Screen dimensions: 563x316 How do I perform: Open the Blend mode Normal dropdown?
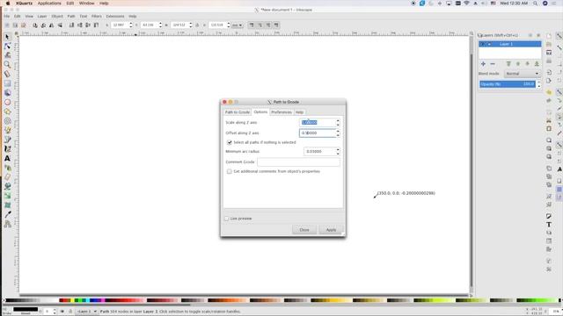522,74
